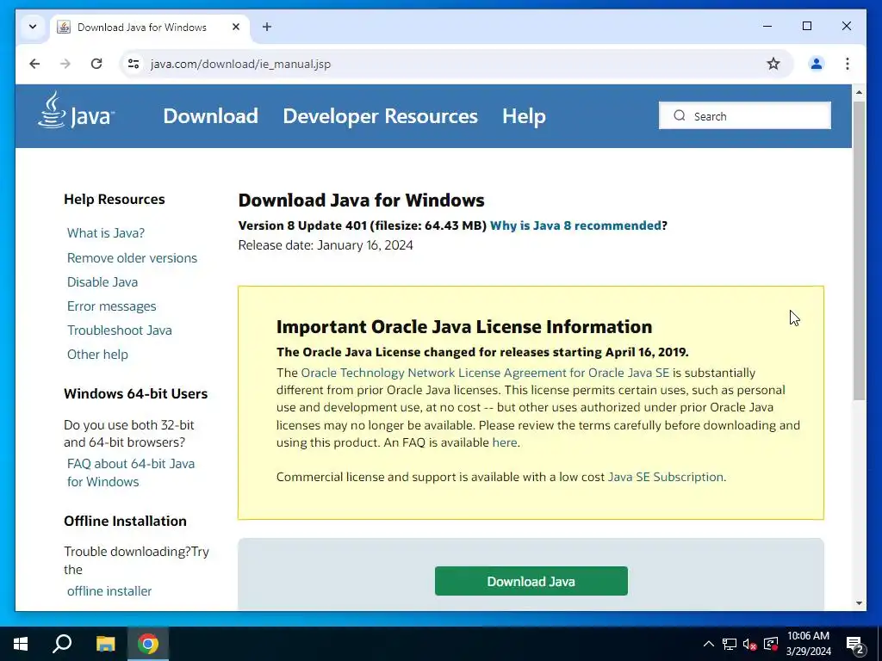Click the green Download Java button
Screen dimensions: 882x661
[x=531, y=581]
